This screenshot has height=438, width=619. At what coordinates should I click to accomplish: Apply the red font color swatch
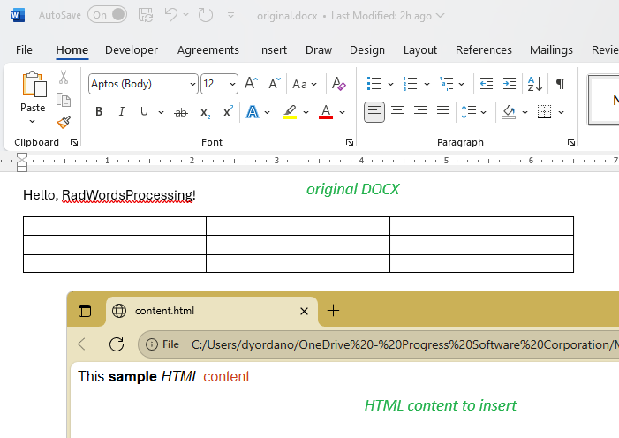325,112
